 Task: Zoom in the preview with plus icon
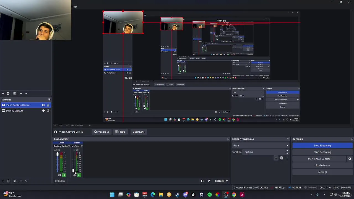tap(67, 125)
